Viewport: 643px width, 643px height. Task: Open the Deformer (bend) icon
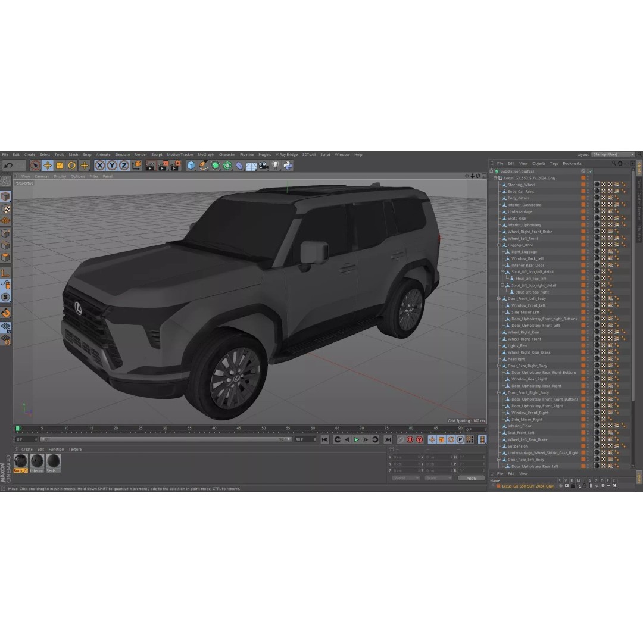pos(239,166)
